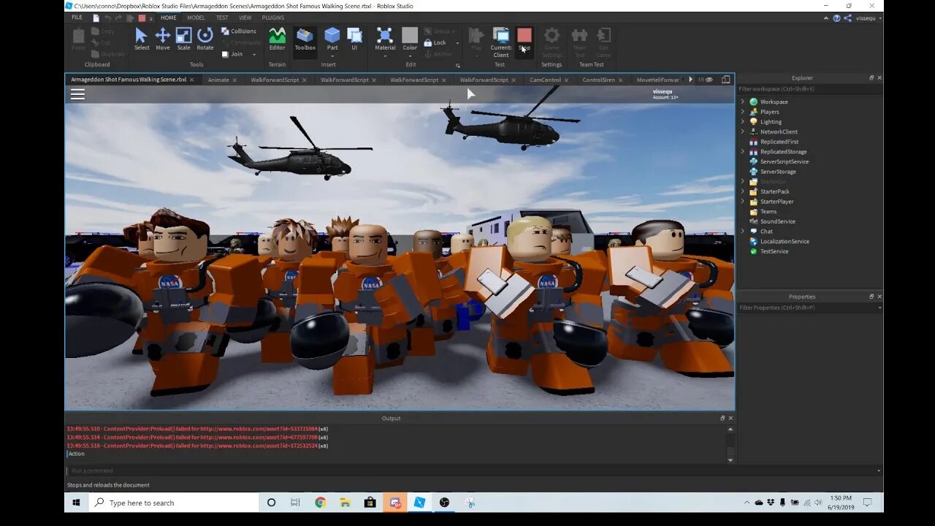The image size is (935, 526).
Task: Expand the Workspace node in Explorer
Action: [743, 102]
